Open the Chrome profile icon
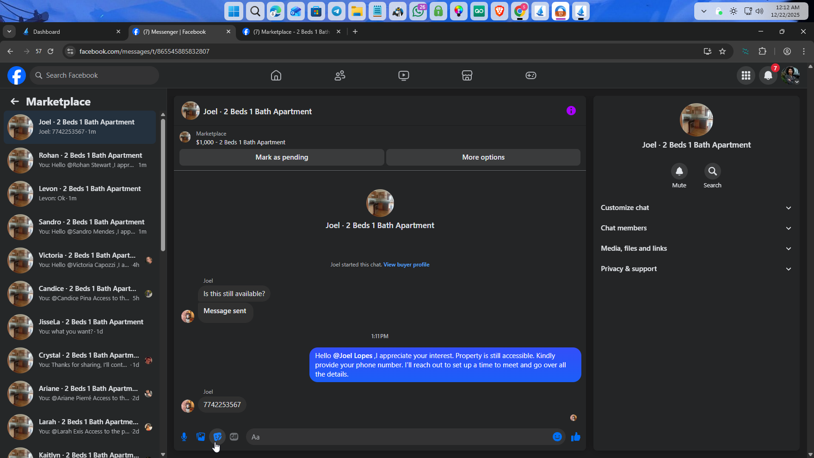Image resolution: width=814 pixels, height=458 pixels. click(787, 51)
